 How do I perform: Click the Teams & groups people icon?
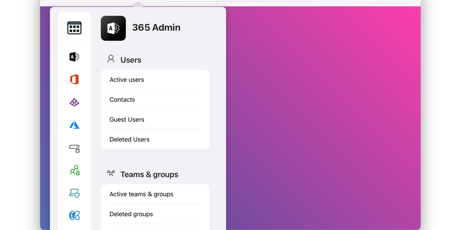[x=111, y=173]
